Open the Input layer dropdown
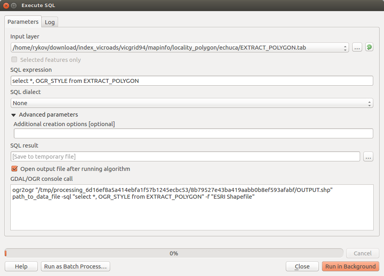The image size is (384, 276). 180,48
